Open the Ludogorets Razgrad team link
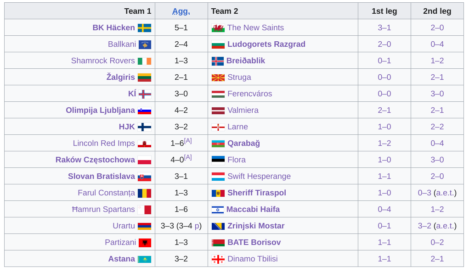The image size is (469, 272). pyautogui.click(x=266, y=44)
